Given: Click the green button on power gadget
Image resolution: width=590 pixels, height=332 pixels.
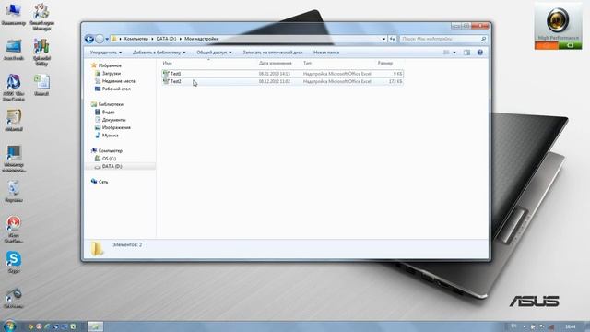Looking at the screenshot, I should [570, 45].
